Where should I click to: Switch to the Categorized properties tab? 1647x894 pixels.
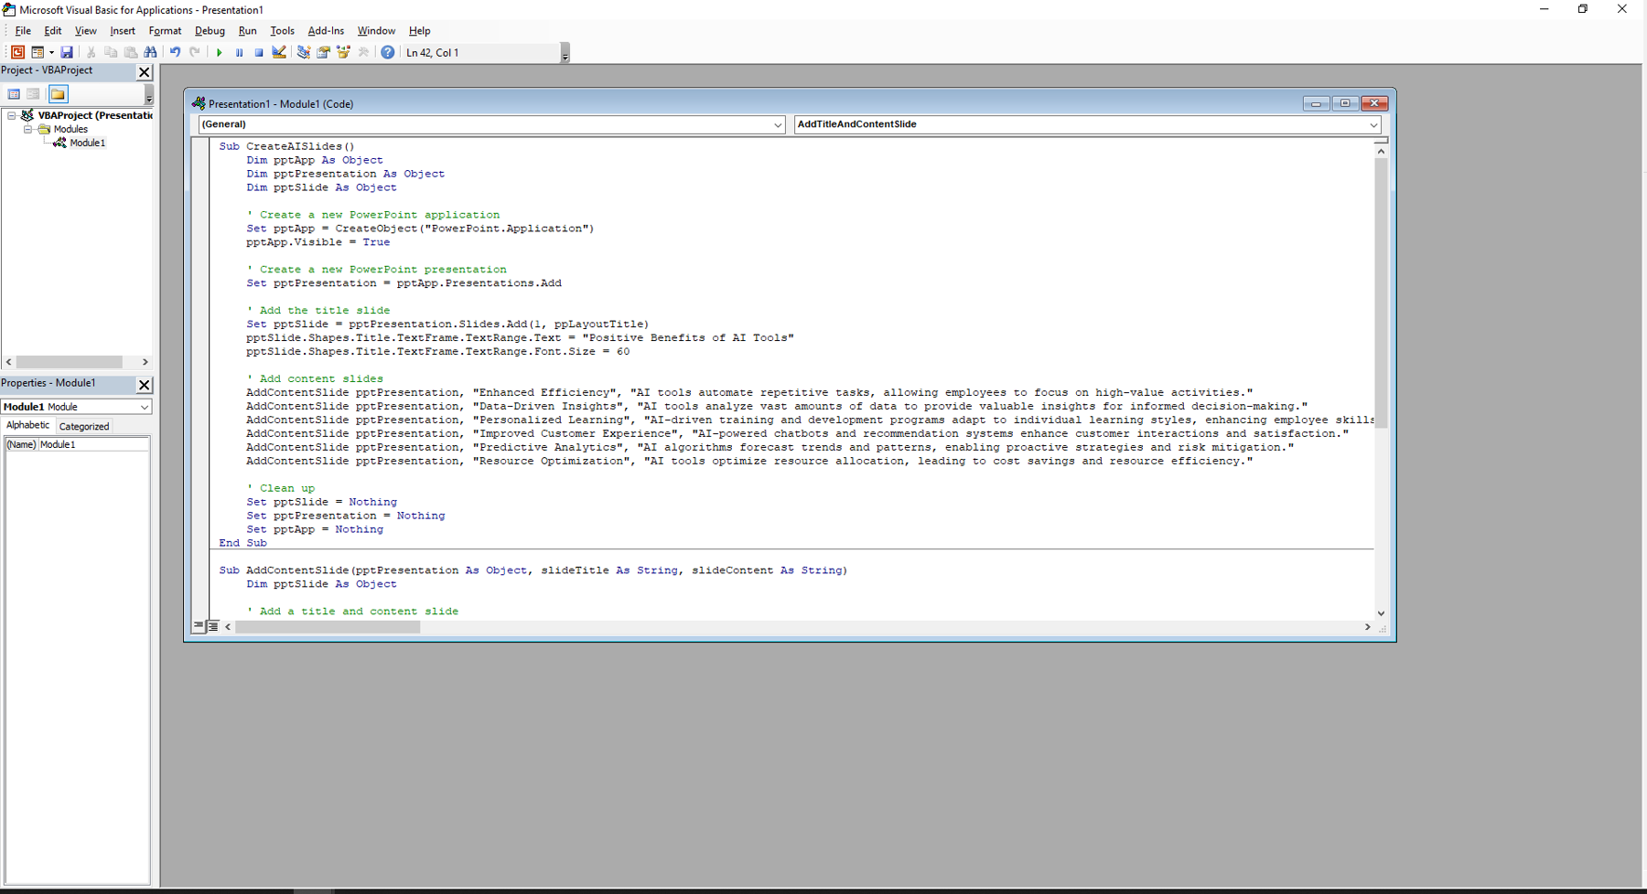coord(84,426)
